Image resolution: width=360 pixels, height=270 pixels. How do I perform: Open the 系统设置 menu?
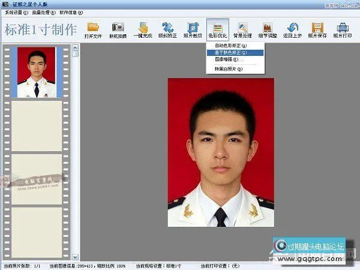pos(16,13)
